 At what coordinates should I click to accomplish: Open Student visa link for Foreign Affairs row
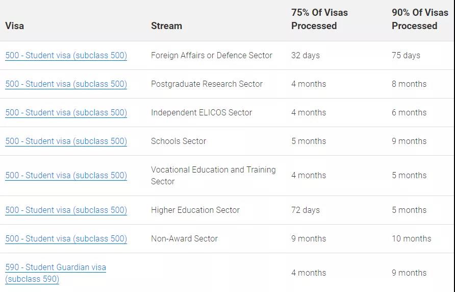point(66,55)
